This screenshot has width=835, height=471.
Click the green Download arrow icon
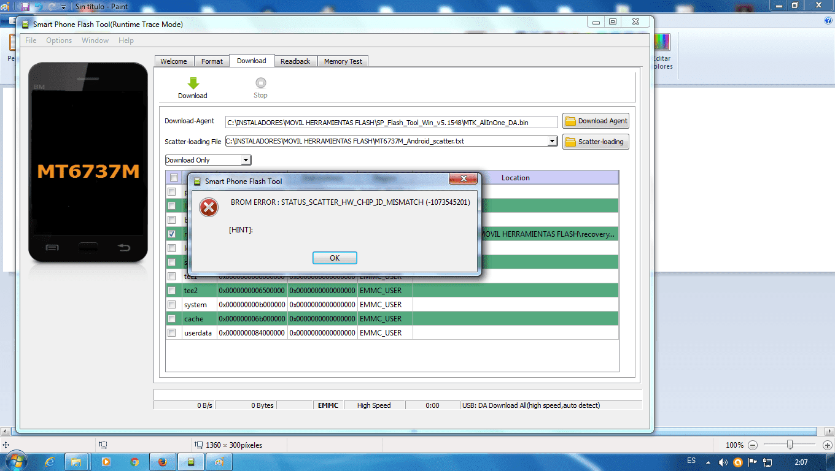tap(193, 83)
